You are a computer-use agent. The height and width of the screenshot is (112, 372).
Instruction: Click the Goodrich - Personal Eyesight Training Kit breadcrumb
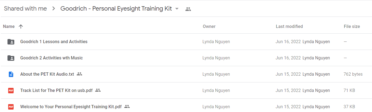(116, 9)
